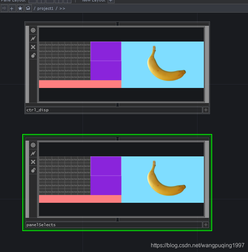Expand the >> path arrows
This screenshot has height=252, width=248.
pos(62,8)
